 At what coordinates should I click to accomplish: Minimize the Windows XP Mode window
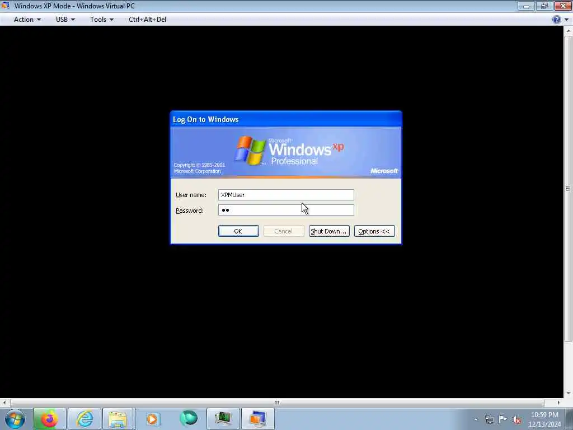(x=526, y=6)
